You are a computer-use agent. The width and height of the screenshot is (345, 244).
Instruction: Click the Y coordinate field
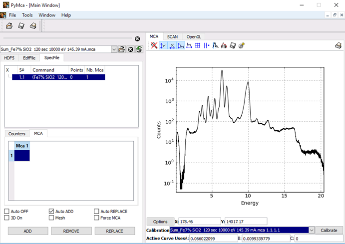(246, 222)
